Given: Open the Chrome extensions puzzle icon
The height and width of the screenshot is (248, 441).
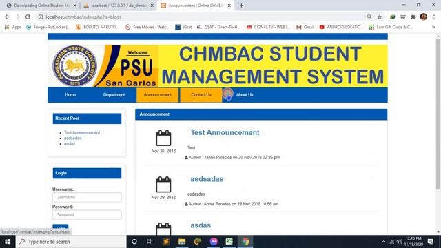Looking at the screenshot, I should (413, 17).
